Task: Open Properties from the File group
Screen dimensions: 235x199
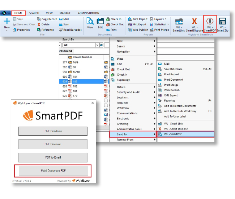Action: click(x=21, y=30)
